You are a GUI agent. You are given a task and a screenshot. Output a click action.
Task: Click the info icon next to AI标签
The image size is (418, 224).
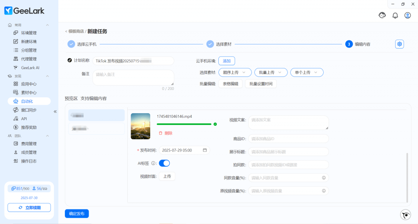(x=153, y=163)
